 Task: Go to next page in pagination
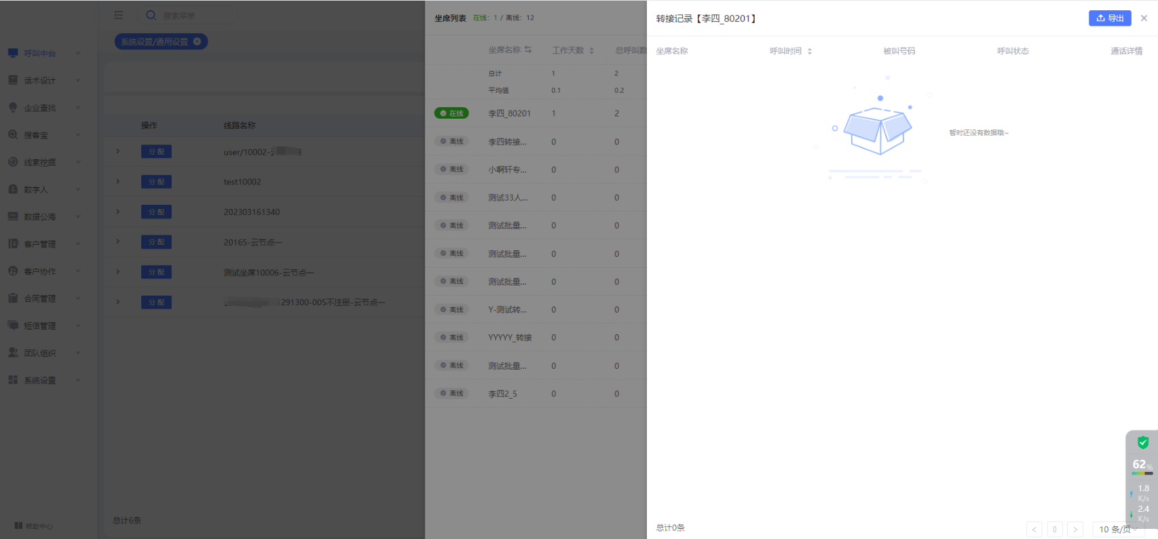tap(1075, 530)
